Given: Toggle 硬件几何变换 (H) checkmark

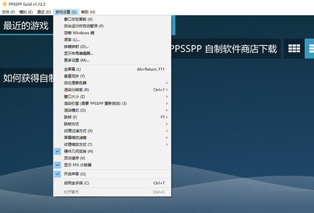Looking at the screenshot, I should pos(78,151).
